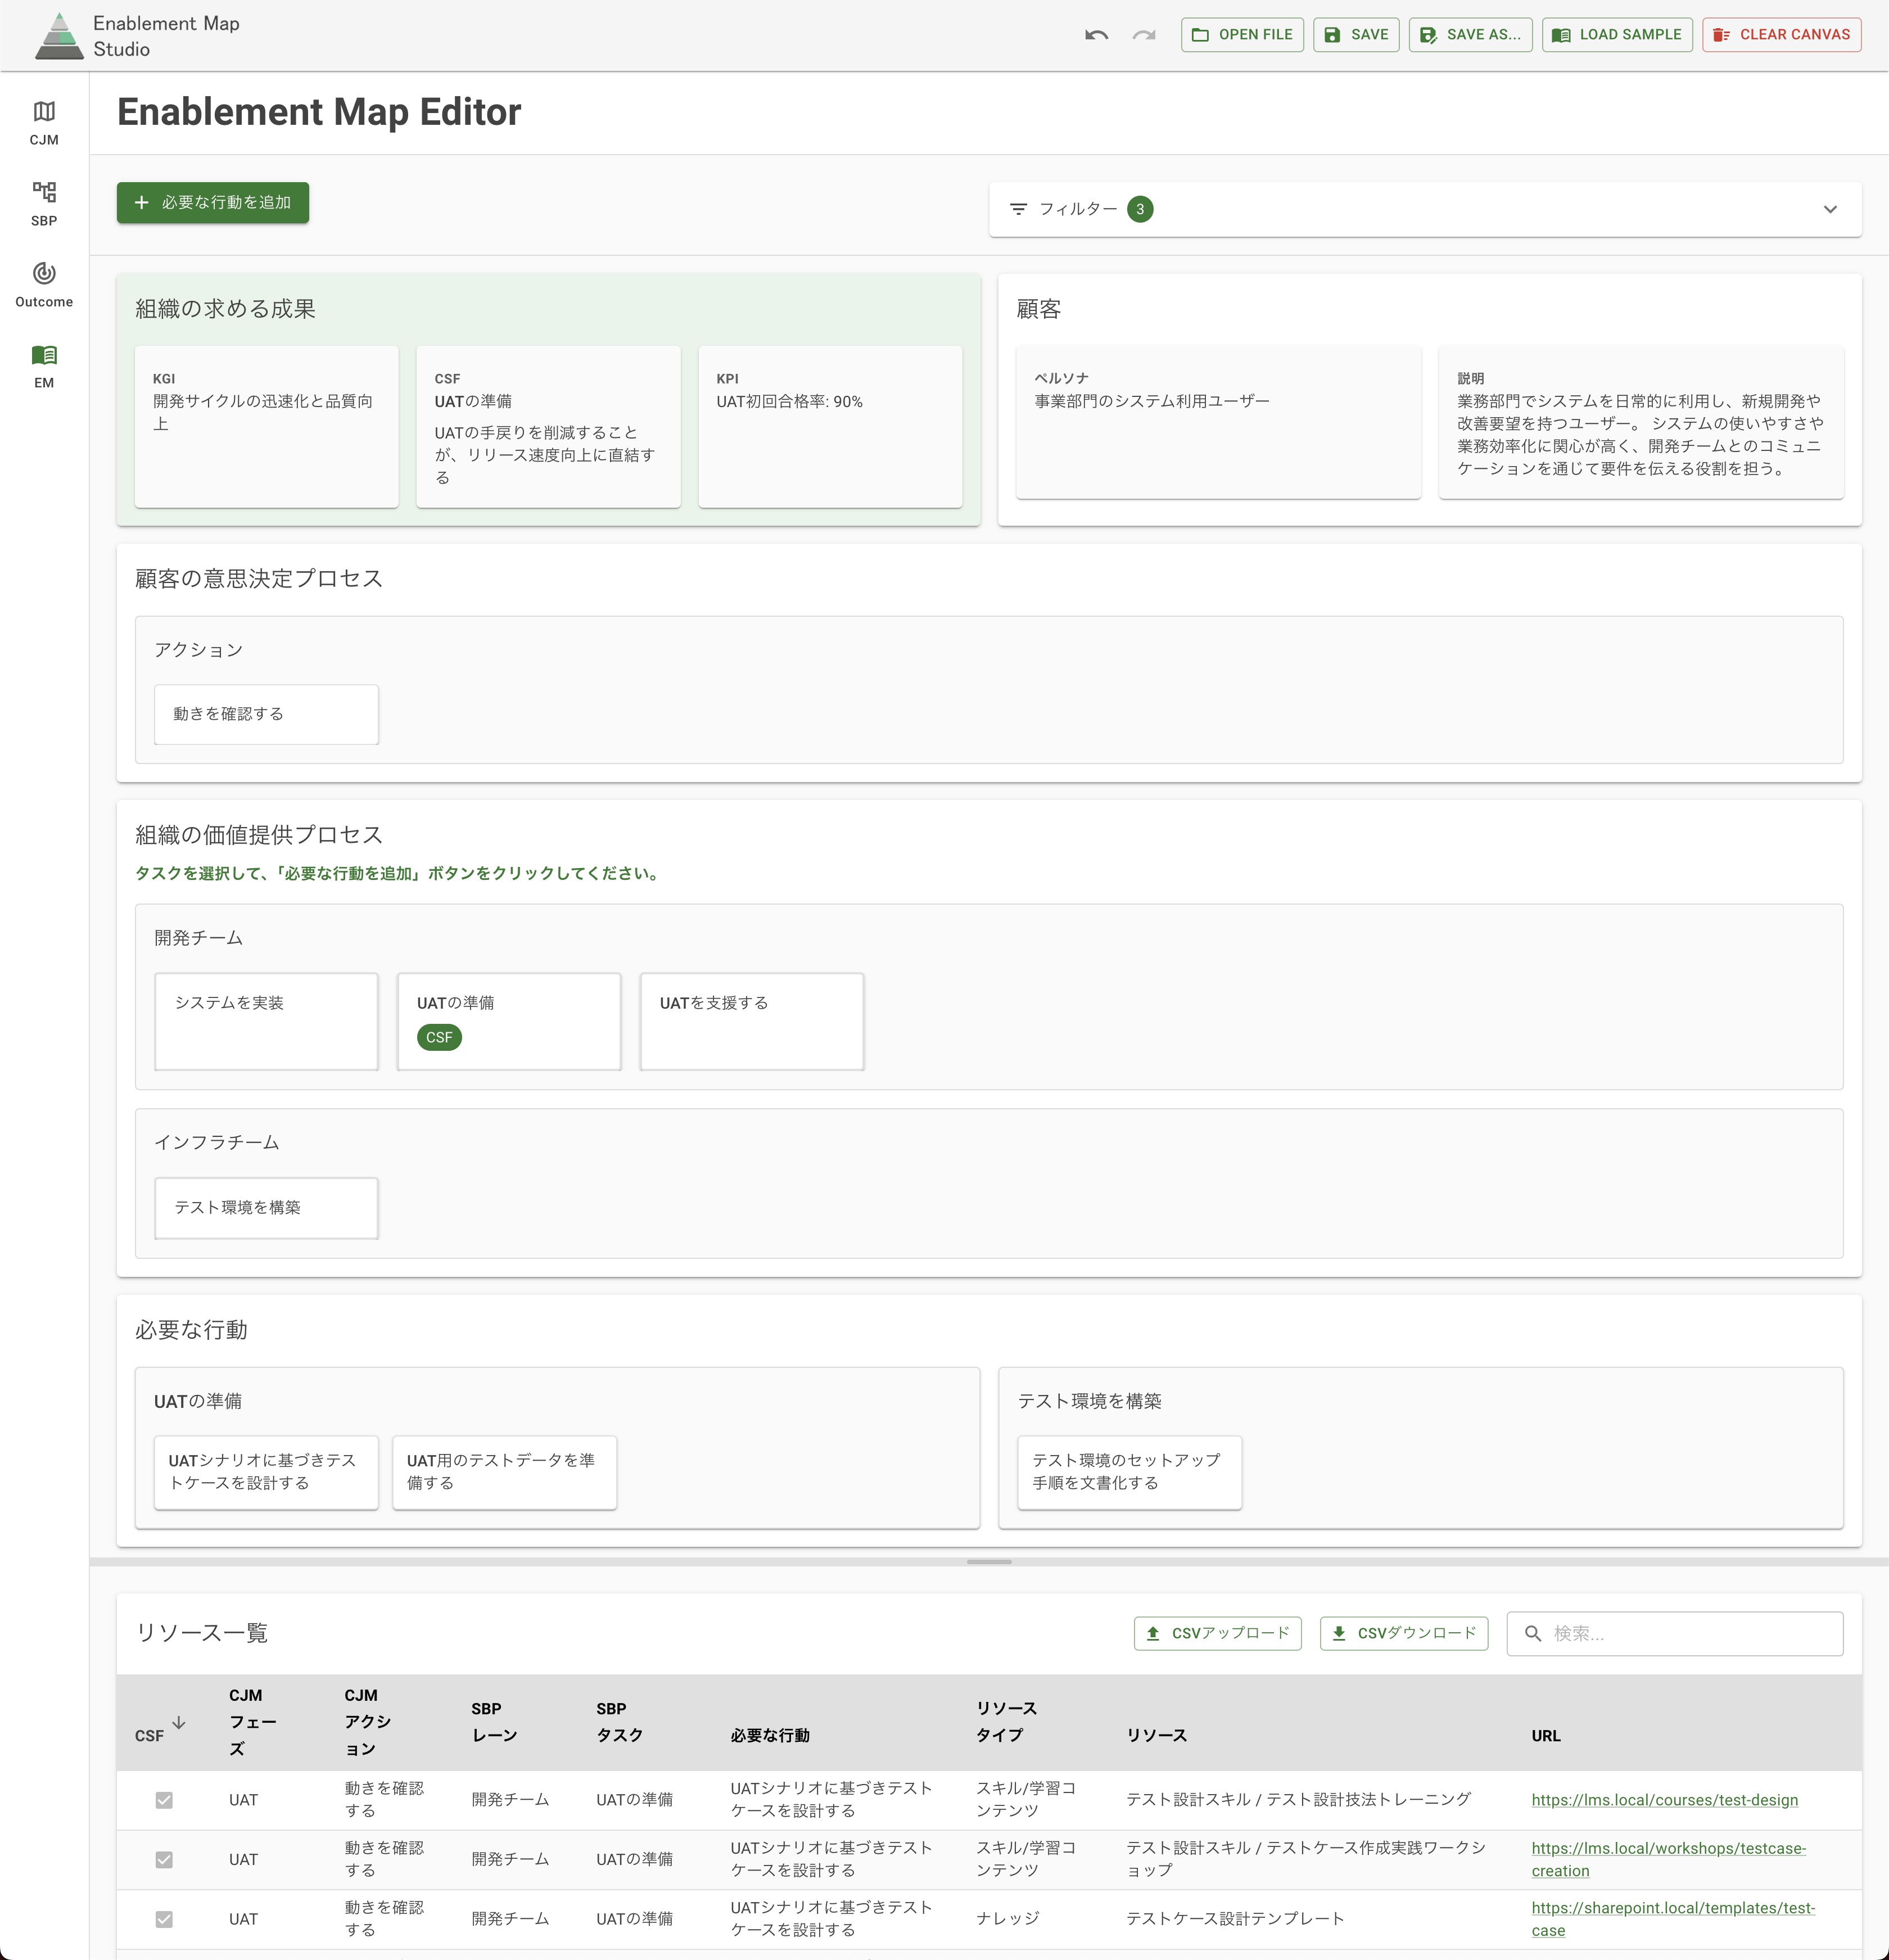
Task: Toggle CSF checkbox in first resource row
Action: click(x=164, y=1800)
